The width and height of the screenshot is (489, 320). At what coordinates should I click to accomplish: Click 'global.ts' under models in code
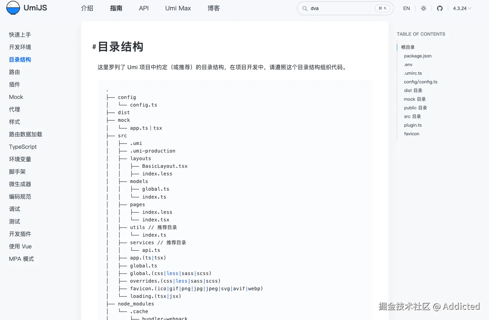(155, 189)
